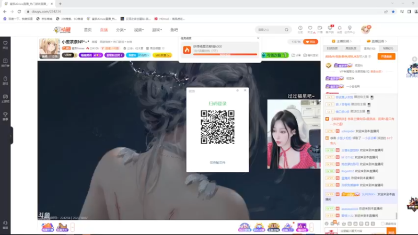This screenshot has height=235, width=418.
Task: Switch to the 周活跃度 tab
Action: click(351, 48)
